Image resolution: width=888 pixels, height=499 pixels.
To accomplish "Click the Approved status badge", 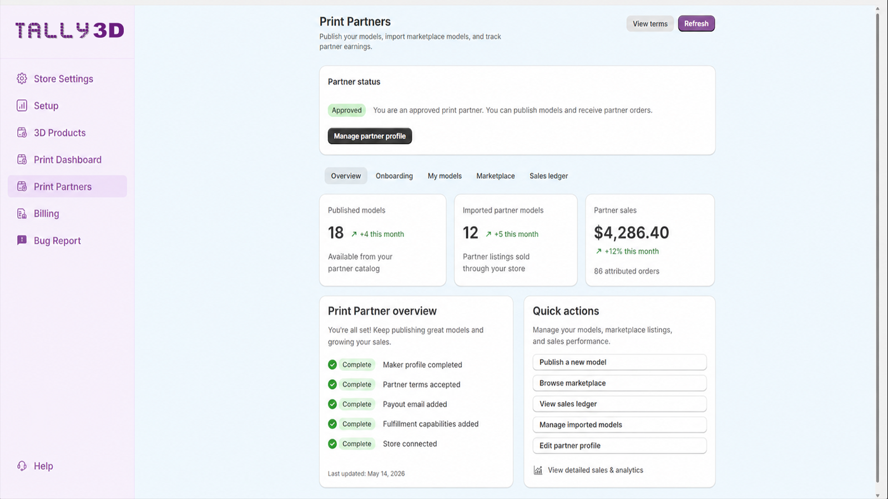I will point(347,110).
